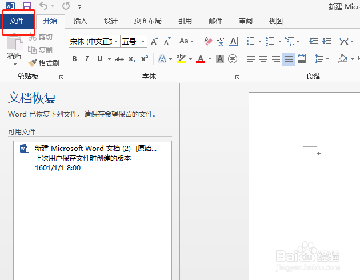Click the Asian layout icon

pyautogui.click(x=344, y=41)
